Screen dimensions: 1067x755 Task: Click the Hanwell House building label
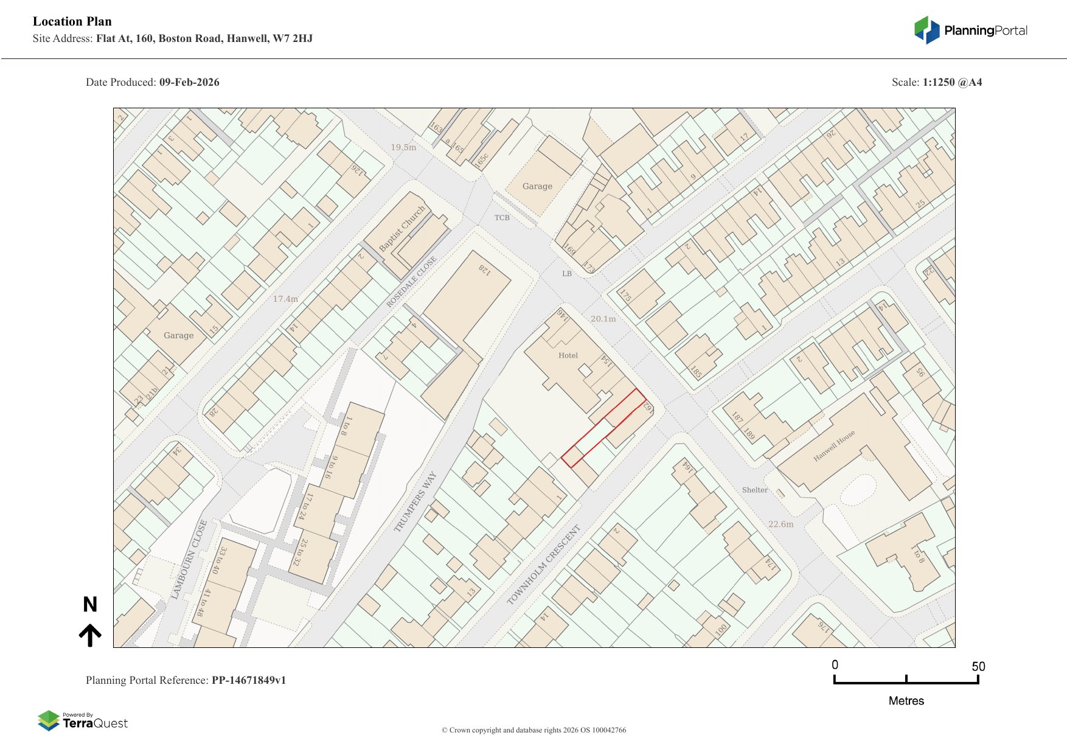[x=835, y=445]
